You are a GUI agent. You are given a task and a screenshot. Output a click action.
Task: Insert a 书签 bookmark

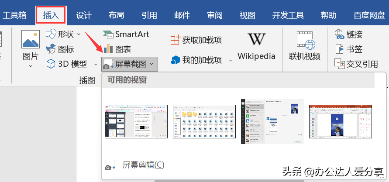(348, 49)
